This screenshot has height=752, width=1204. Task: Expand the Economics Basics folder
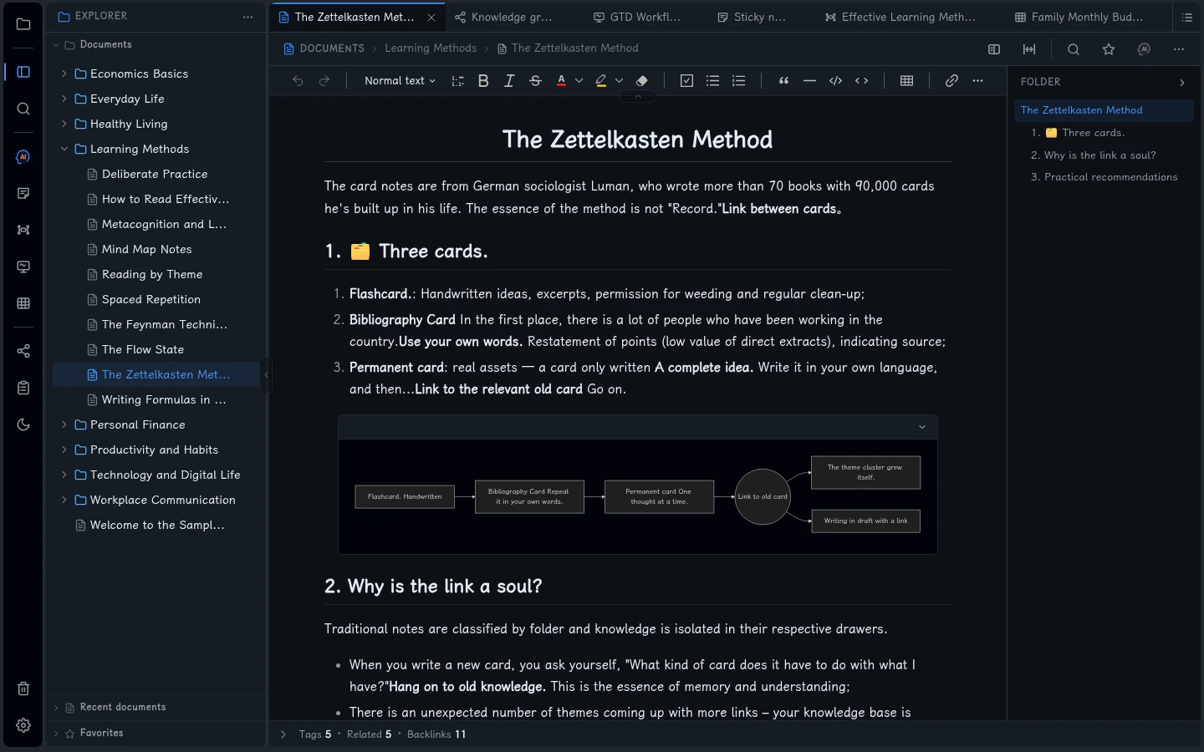pyautogui.click(x=64, y=74)
